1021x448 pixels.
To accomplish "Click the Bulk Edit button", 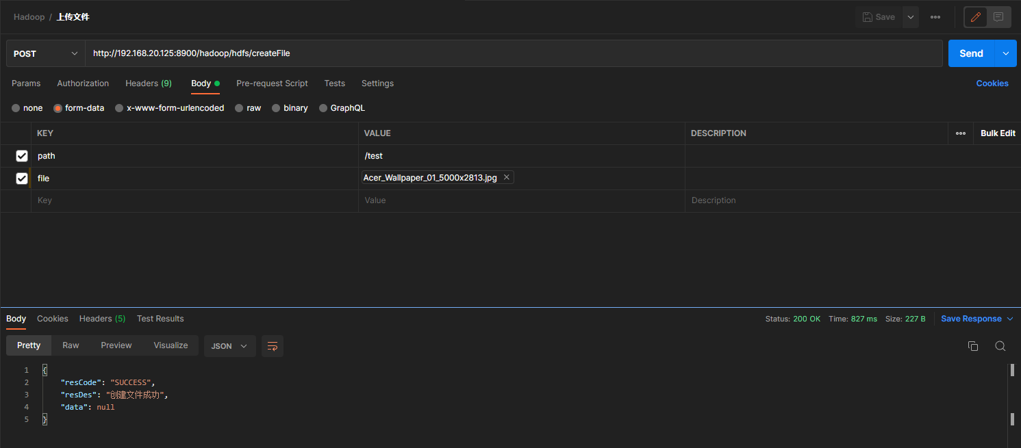I will click(998, 133).
